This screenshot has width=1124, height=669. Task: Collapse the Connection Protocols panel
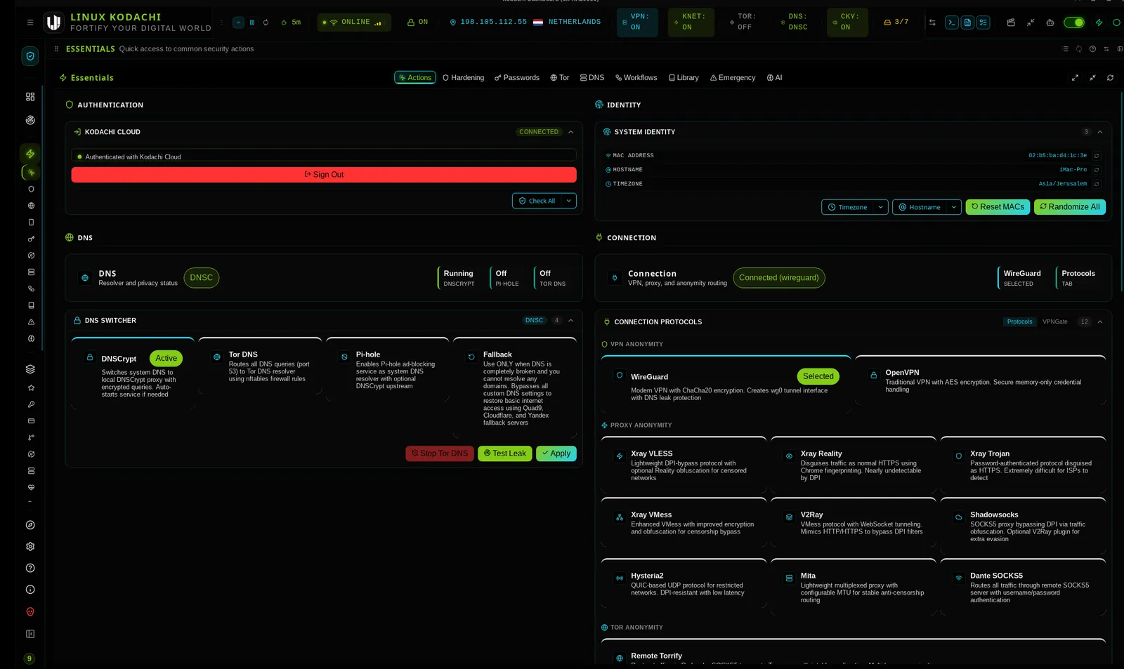click(x=1099, y=322)
